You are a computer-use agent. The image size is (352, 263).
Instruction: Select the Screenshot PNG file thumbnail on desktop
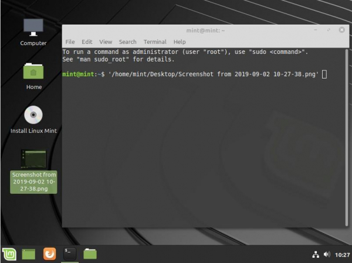[x=33, y=159]
